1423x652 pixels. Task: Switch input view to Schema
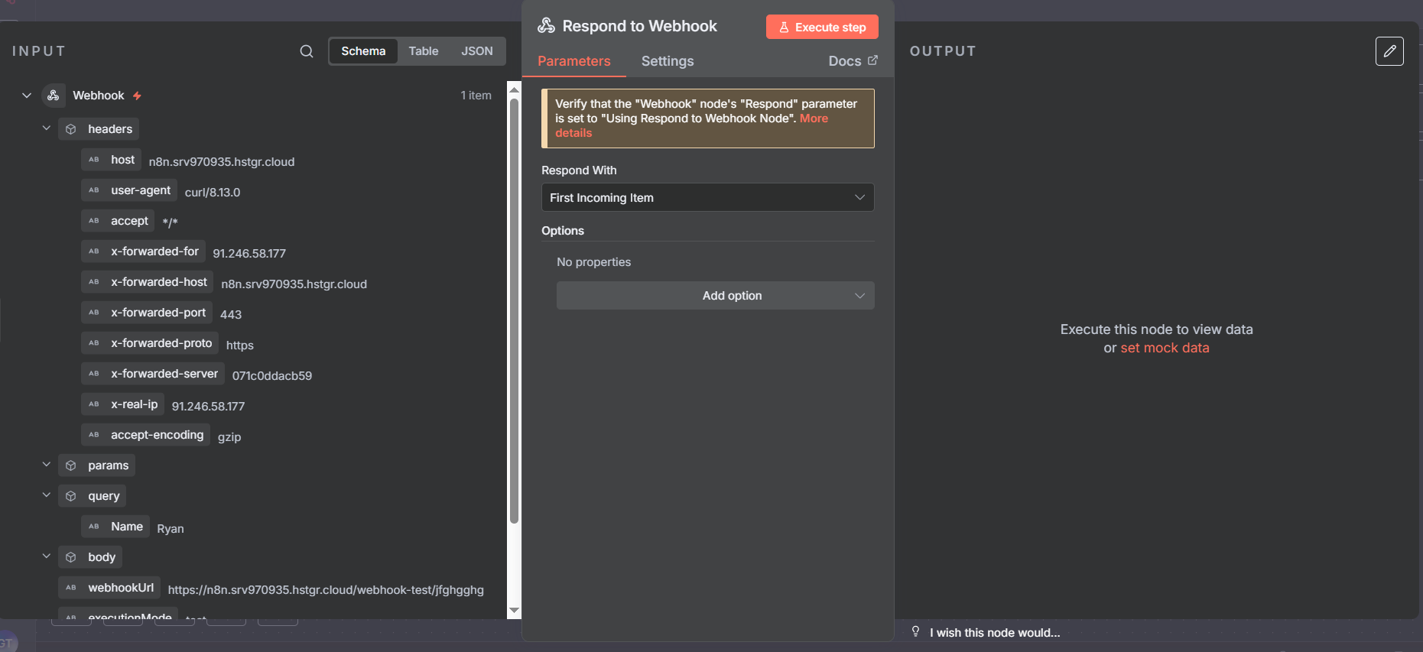point(363,51)
